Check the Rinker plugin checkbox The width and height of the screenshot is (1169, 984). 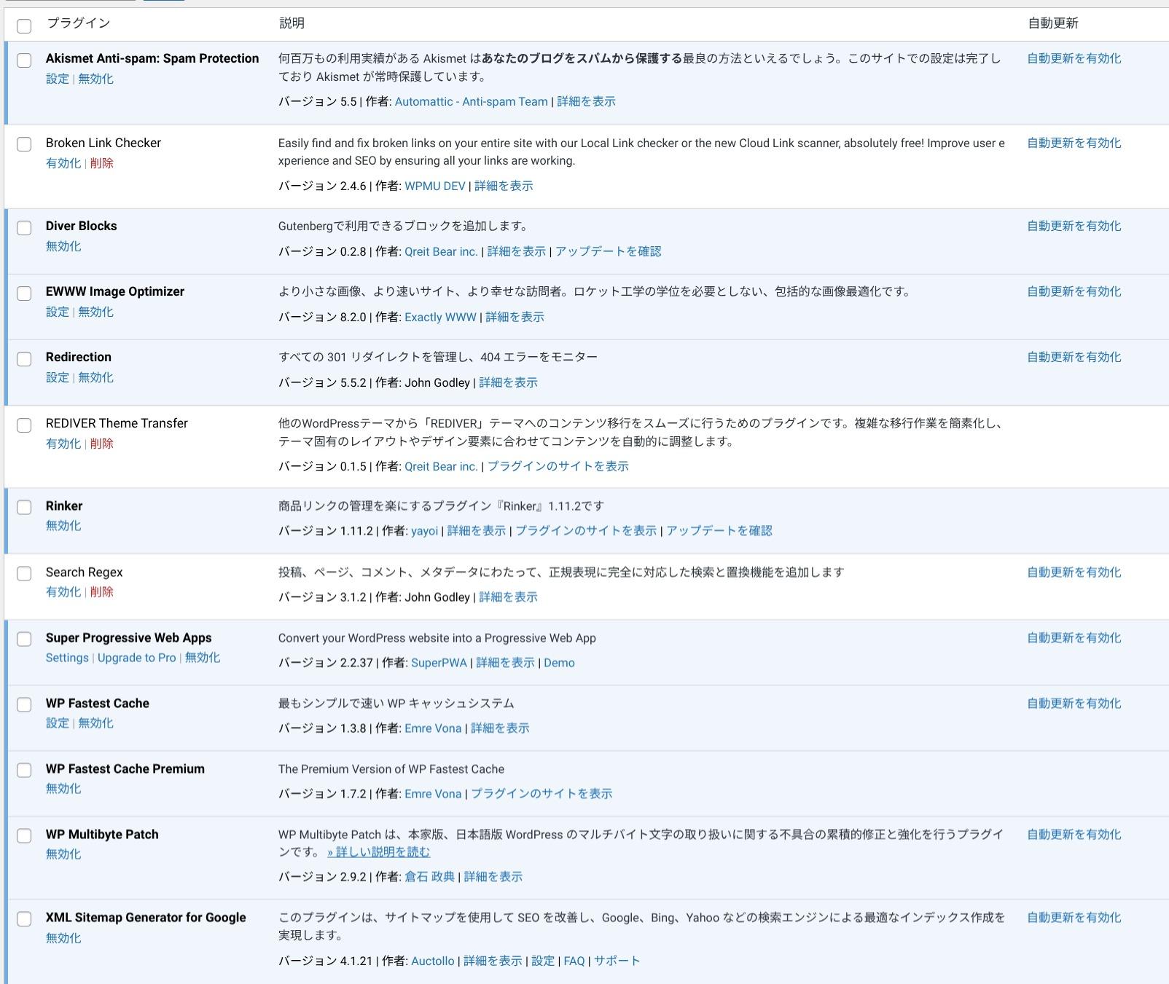[x=24, y=508]
